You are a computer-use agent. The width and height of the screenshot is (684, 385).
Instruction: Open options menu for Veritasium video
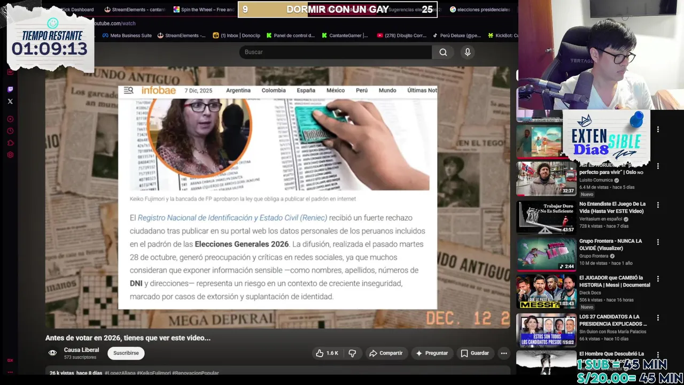(658, 205)
